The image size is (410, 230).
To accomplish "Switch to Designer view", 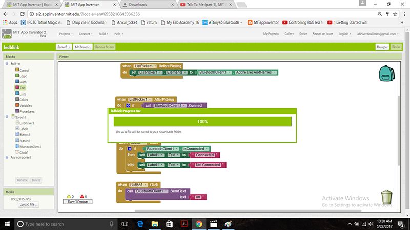I will (382, 47).
